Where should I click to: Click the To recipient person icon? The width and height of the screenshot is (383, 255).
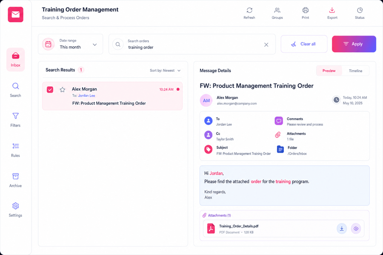209,121
